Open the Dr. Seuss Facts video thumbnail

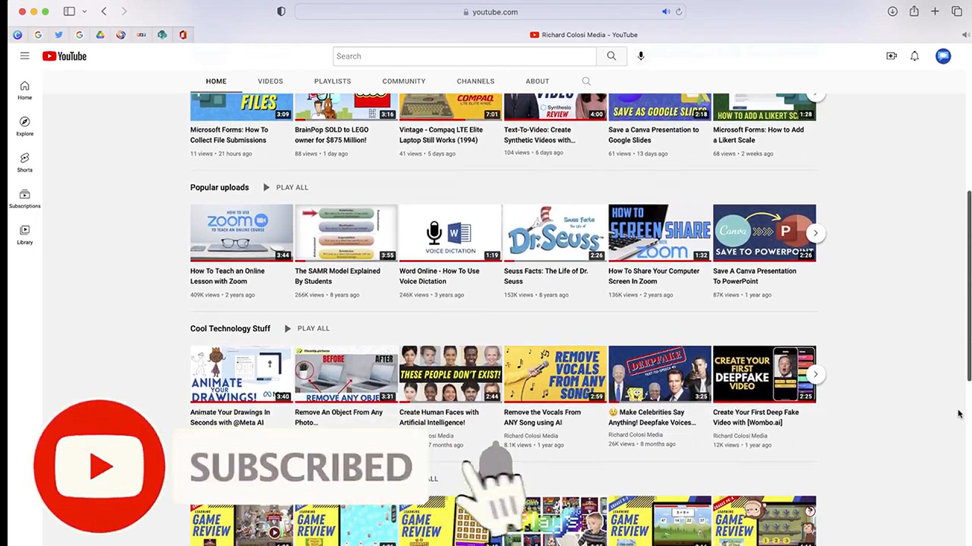tap(555, 233)
